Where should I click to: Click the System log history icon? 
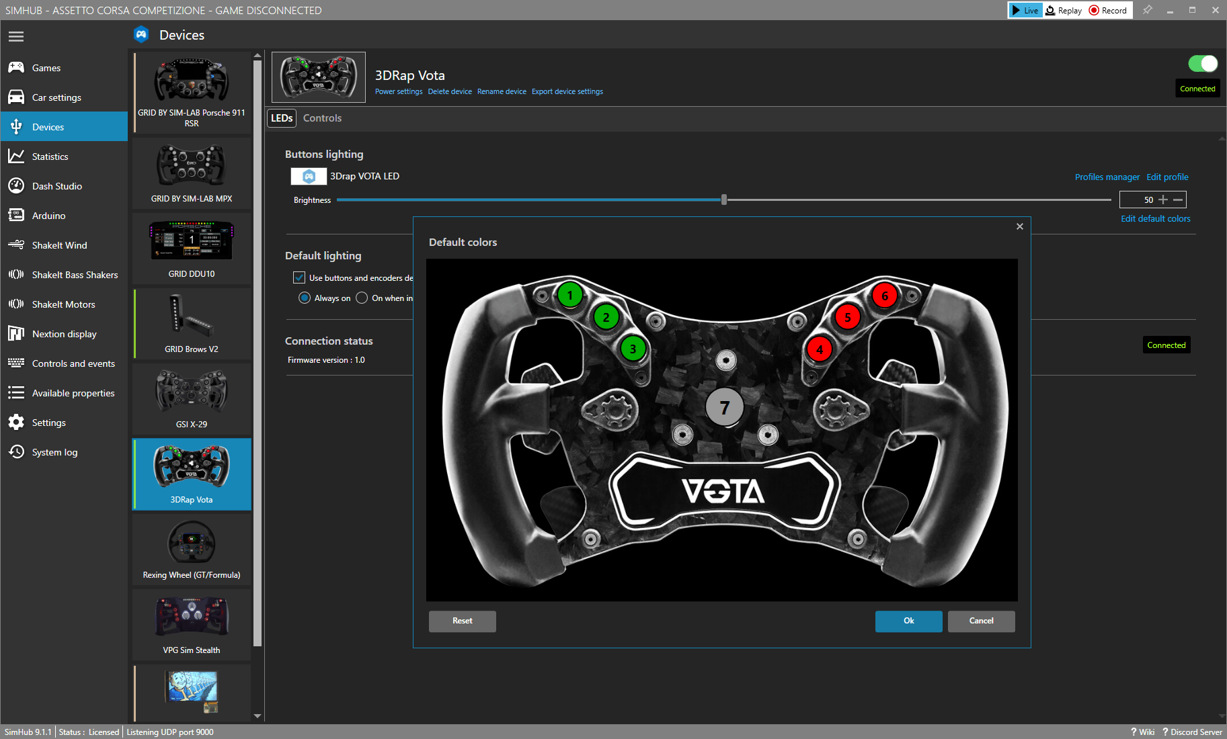coord(16,452)
